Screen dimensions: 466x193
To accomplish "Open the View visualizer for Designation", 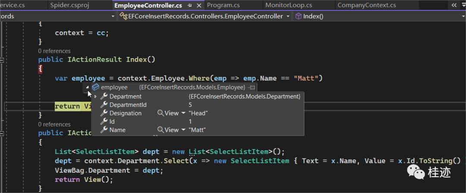I will tap(168, 113).
